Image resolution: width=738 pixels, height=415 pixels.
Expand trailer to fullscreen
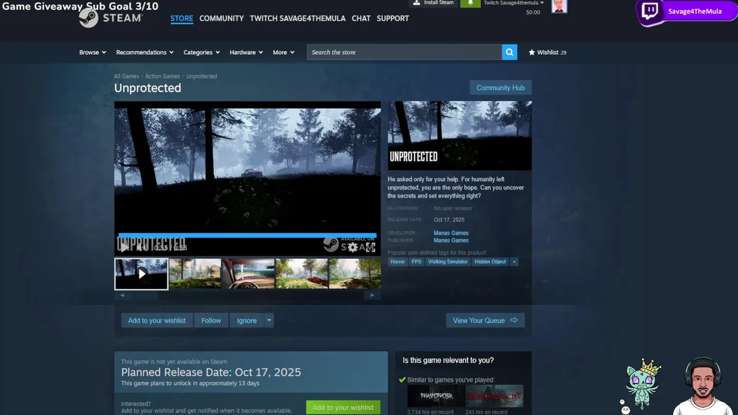coord(370,247)
